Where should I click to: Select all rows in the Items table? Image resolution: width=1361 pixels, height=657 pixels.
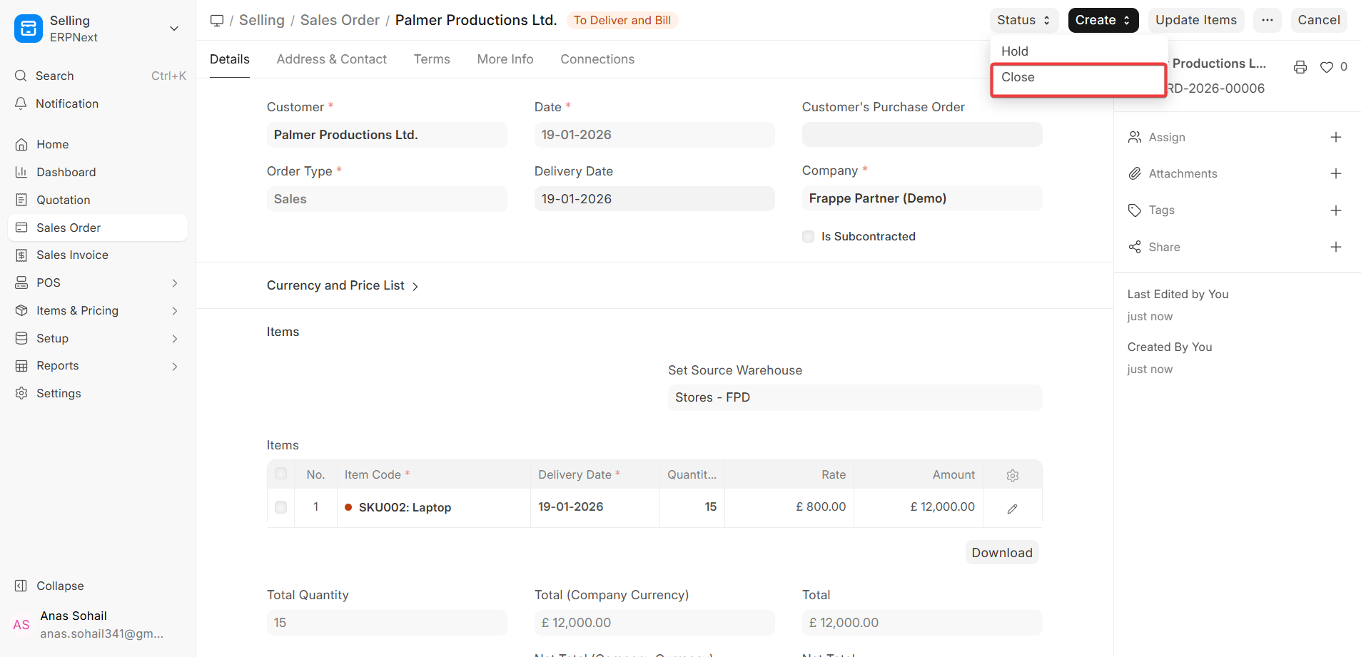coord(280,473)
